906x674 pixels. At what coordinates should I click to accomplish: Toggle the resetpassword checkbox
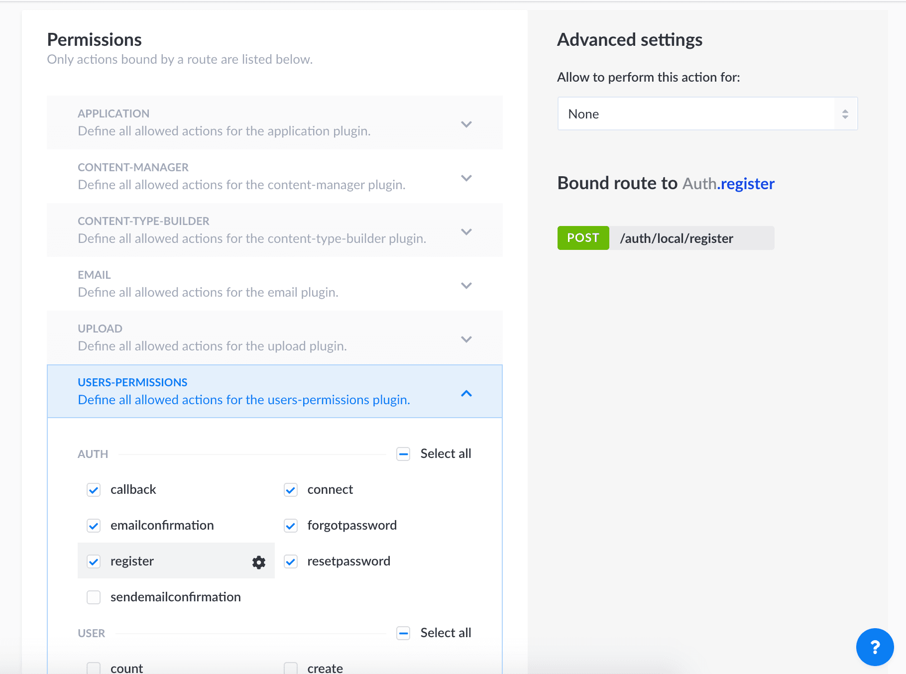click(291, 562)
